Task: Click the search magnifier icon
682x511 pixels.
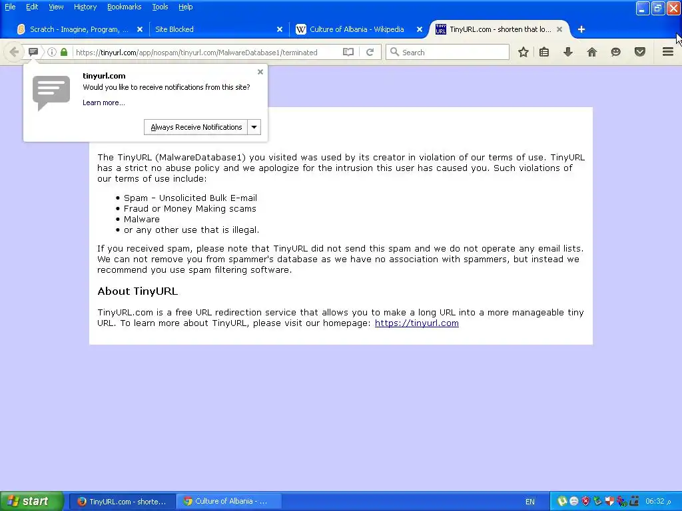Action: tap(394, 52)
